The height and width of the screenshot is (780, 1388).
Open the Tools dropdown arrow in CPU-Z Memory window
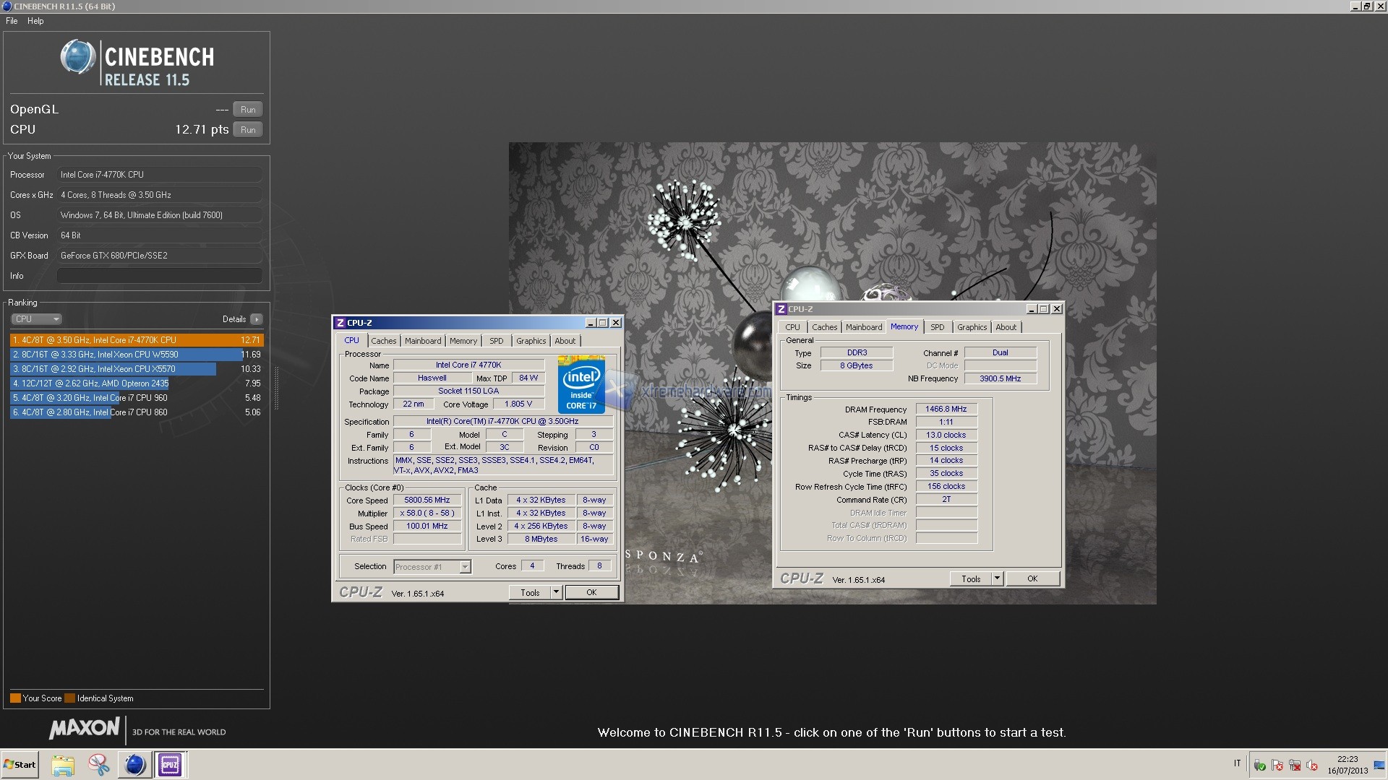point(996,578)
